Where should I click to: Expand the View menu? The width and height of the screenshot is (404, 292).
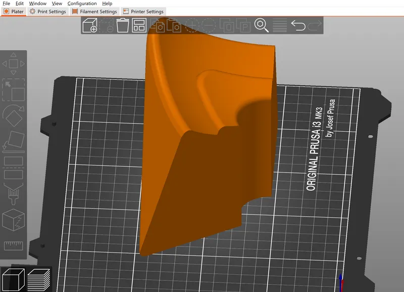click(x=57, y=4)
